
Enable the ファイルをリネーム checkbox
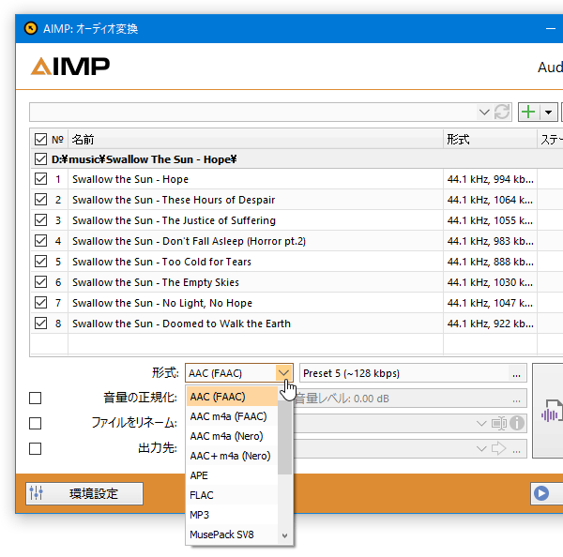click(x=36, y=423)
